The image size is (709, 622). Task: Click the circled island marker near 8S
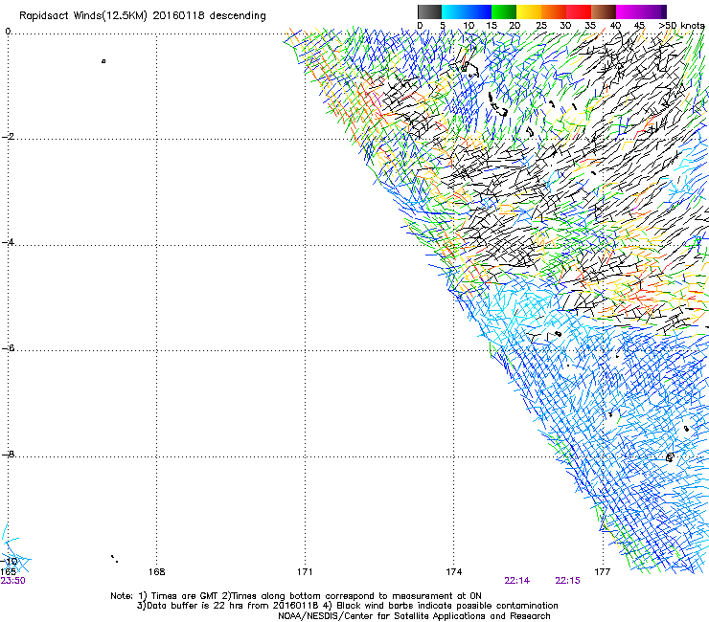670,457
